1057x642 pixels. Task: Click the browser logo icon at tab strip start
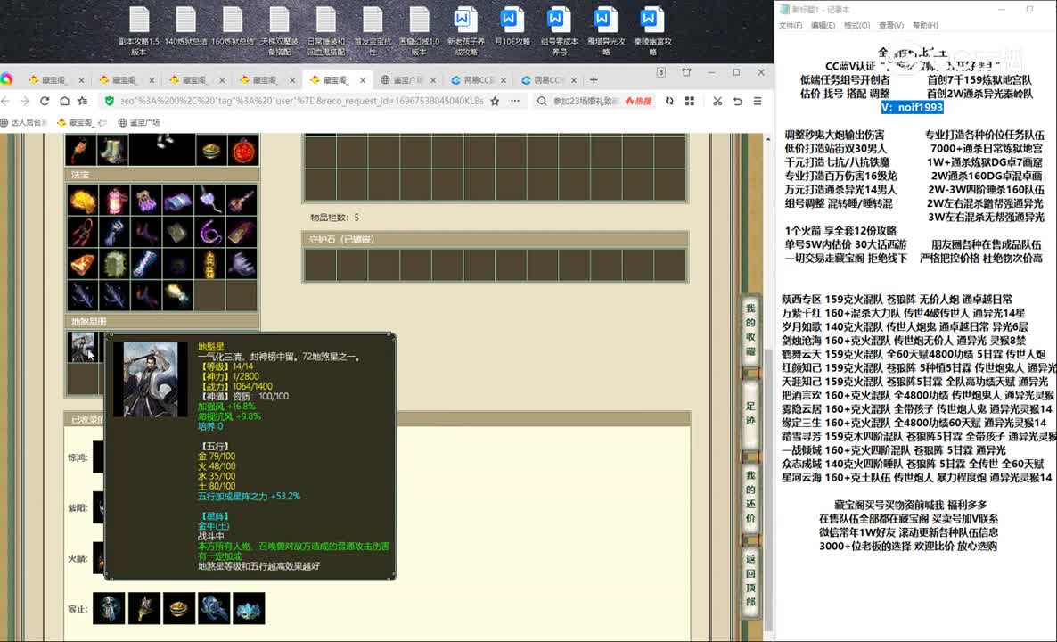coord(6,79)
